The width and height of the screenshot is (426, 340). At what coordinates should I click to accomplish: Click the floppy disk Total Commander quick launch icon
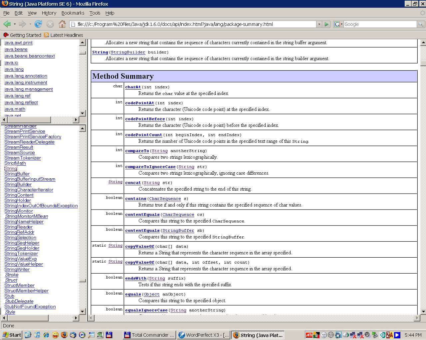109,335
